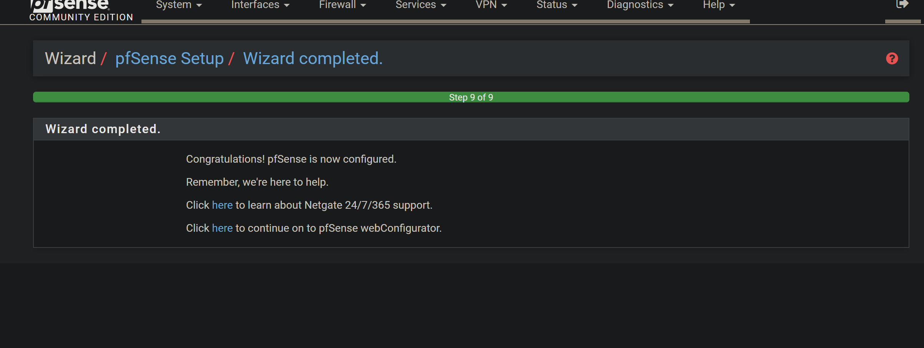Open the Status menu
924x348 pixels.
point(557,5)
